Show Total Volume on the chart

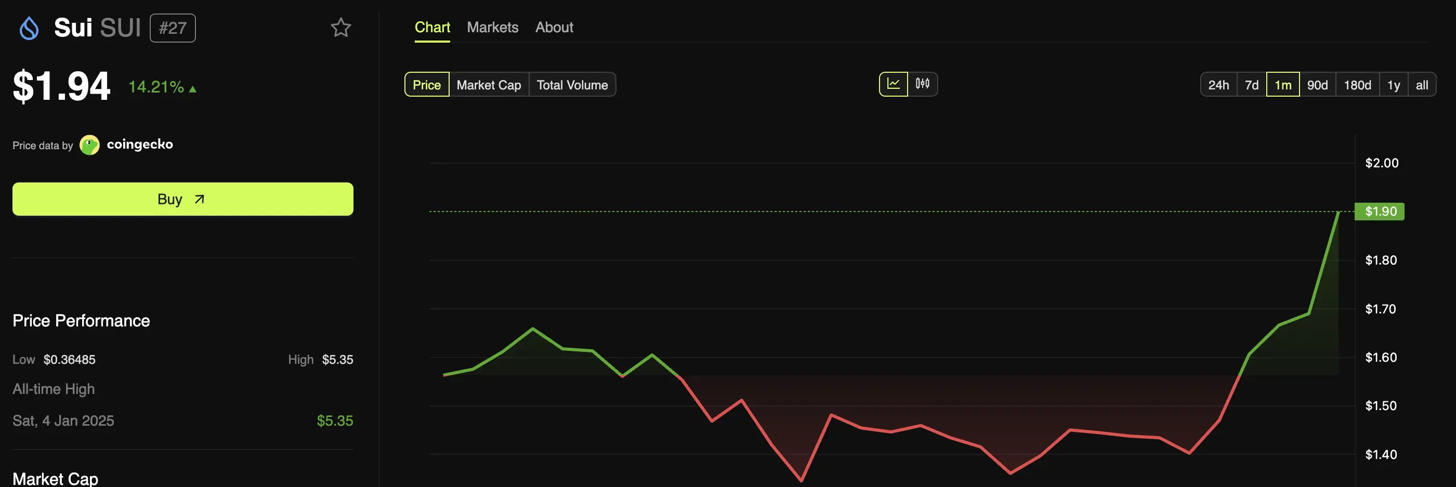(x=572, y=85)
